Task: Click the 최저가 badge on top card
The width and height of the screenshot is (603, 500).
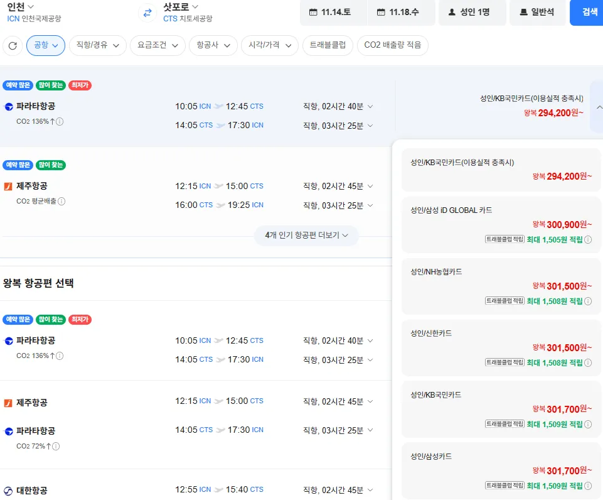Action: tap(80, 85)
